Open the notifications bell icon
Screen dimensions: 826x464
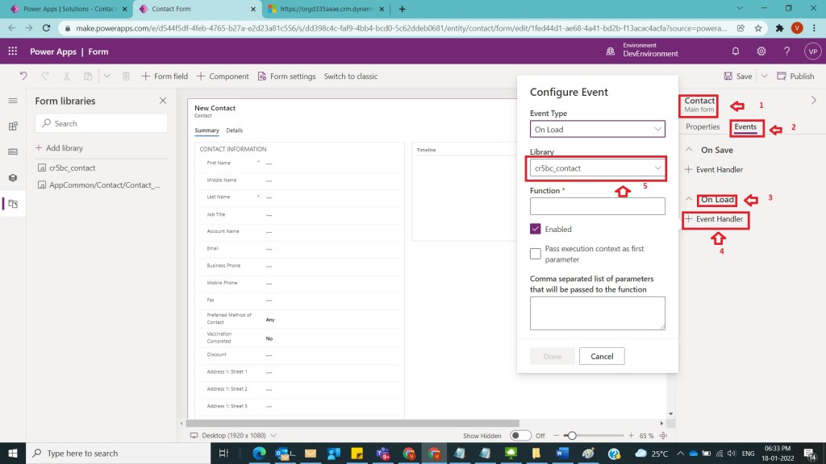coord(736,52)
